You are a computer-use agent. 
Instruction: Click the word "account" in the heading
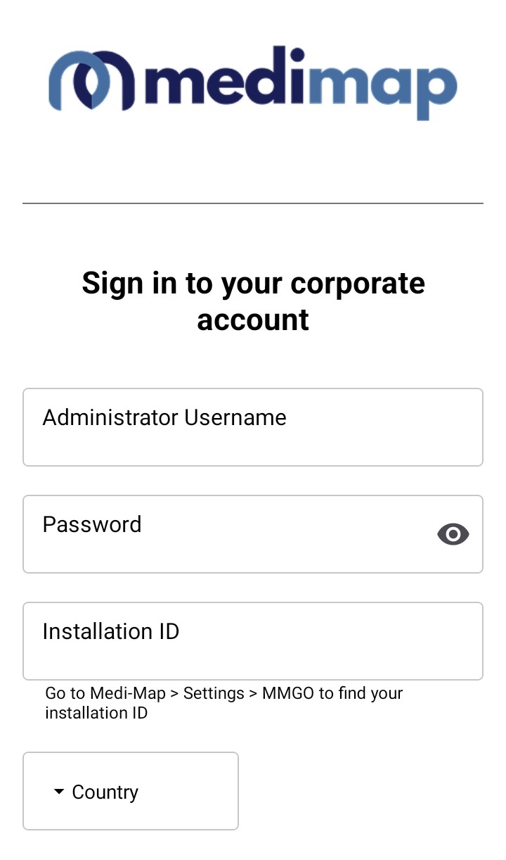point(253,320)
